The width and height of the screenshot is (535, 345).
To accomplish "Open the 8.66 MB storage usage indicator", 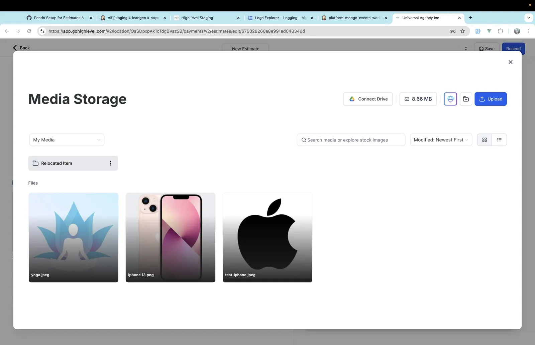I will [418, 99].
